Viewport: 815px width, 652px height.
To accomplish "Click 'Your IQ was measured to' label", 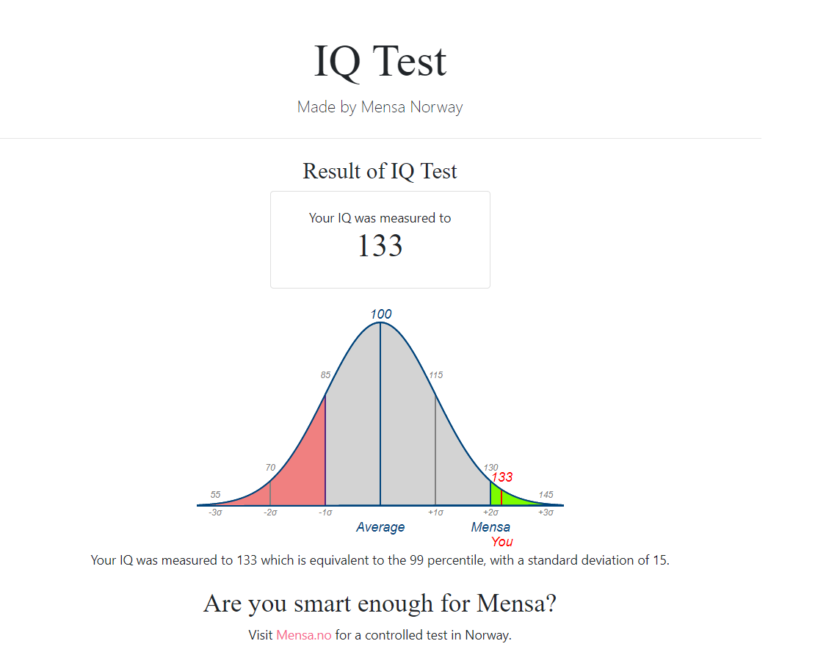I will [x=380, y=218].
